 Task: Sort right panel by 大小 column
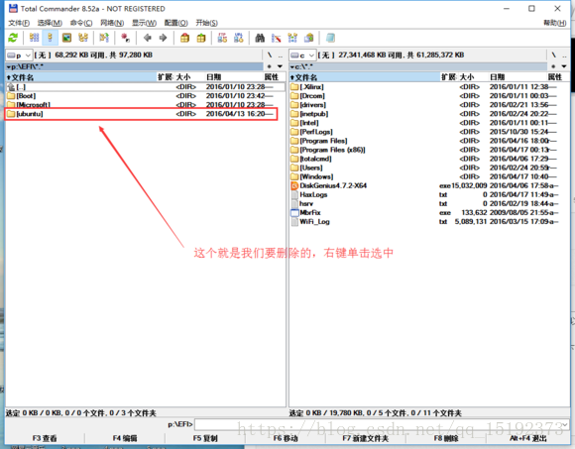473,77
